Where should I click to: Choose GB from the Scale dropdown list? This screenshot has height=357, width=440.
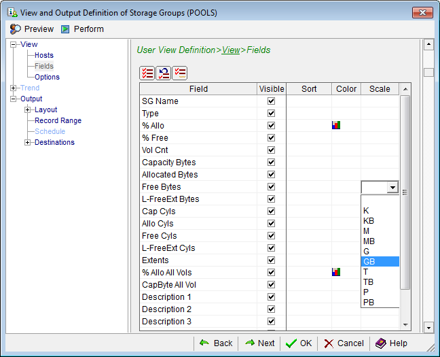pyautogui.click(x=380, y=262)
